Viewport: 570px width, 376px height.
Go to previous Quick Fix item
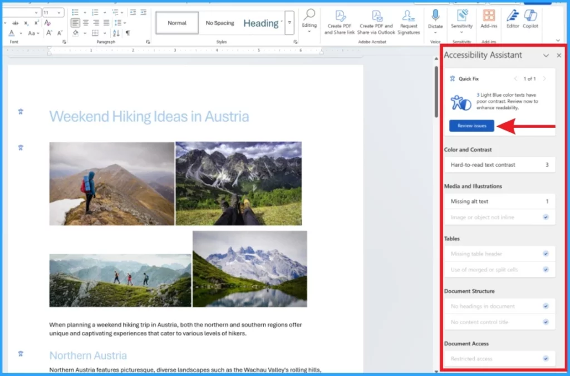[x=515, y=78]
